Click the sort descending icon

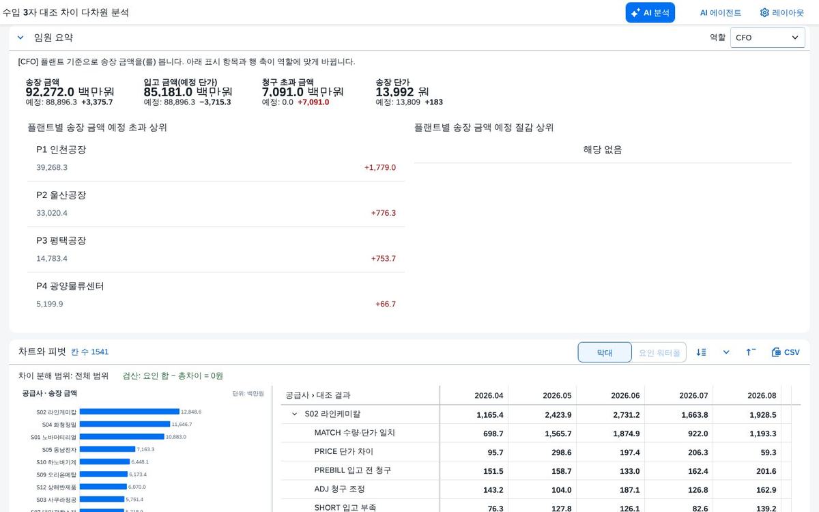(x=701, y=352)
